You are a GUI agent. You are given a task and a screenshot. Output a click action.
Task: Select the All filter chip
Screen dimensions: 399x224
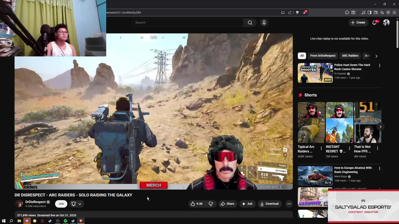pyautogui.click(x=302, y=56)
